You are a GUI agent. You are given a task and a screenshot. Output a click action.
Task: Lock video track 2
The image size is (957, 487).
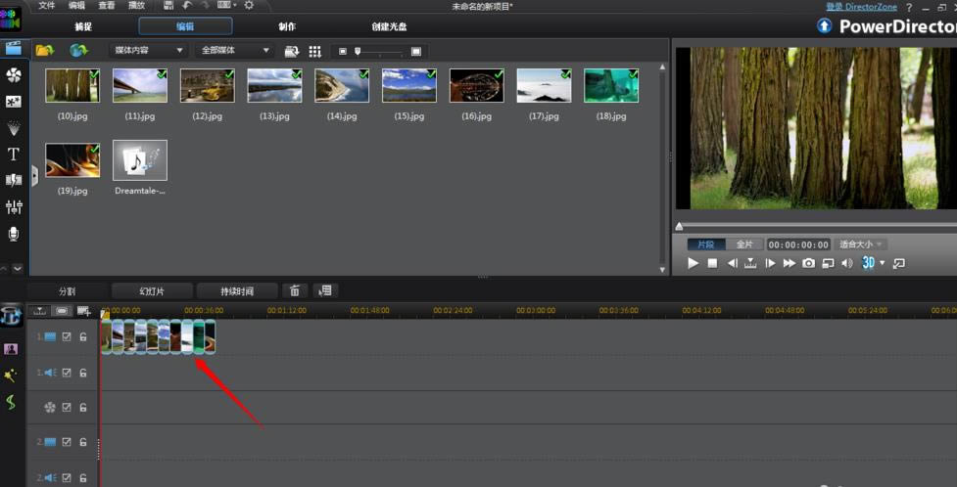(x=83, y=442)
